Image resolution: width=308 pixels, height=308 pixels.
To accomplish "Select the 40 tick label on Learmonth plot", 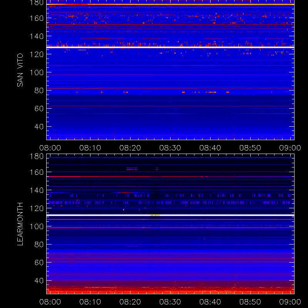I will [x=39, y=281].
